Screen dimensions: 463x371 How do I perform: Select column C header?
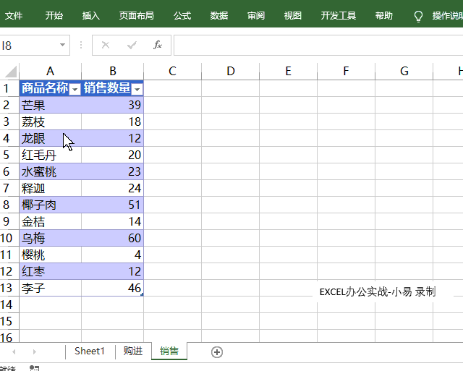[x=172, y=71]
